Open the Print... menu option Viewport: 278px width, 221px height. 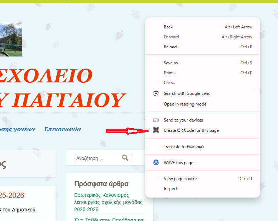pos(170,73)
